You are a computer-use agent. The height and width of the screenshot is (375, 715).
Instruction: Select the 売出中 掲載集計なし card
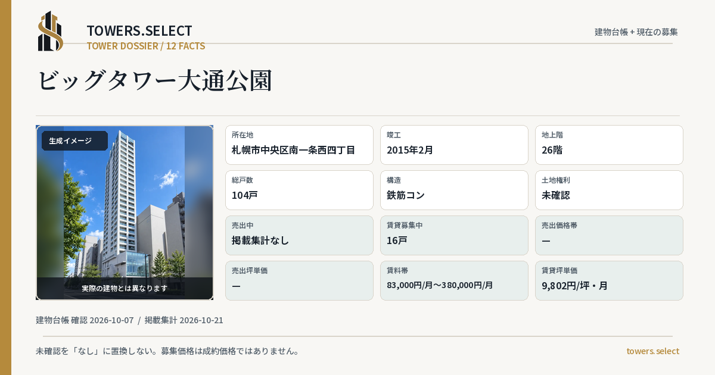pos(299,235)
